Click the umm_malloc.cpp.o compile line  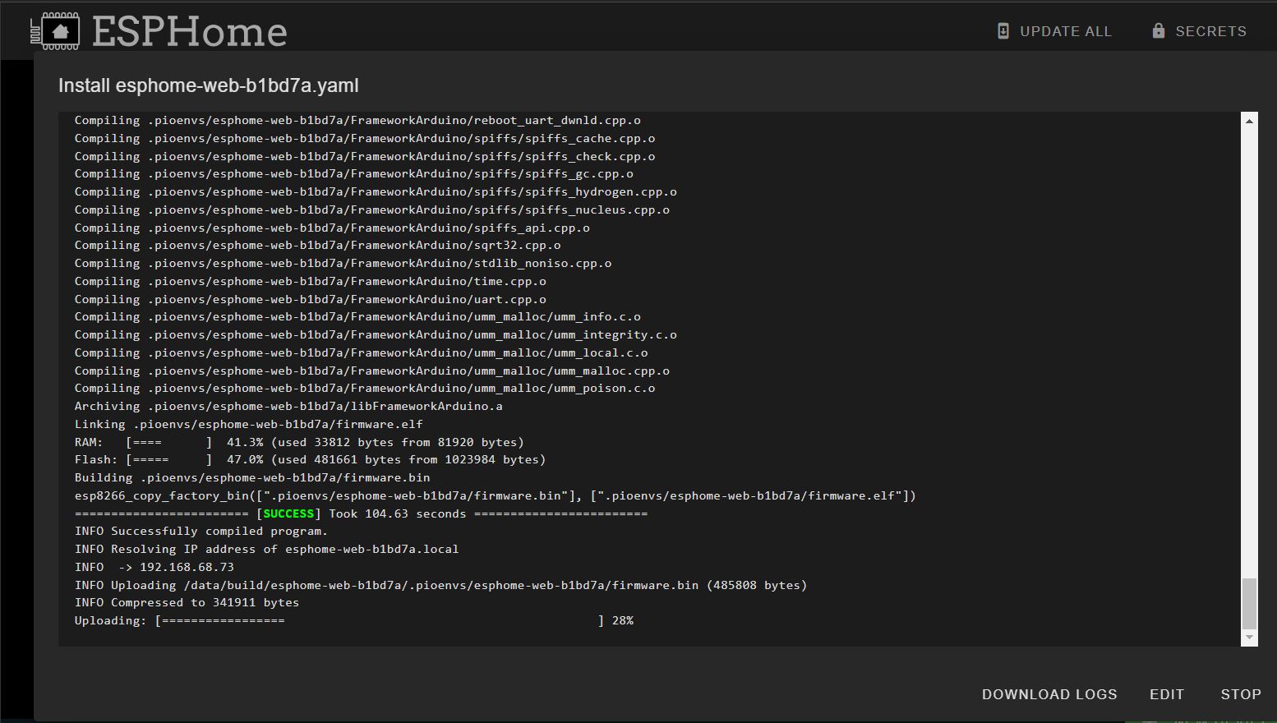click(372, 371)
